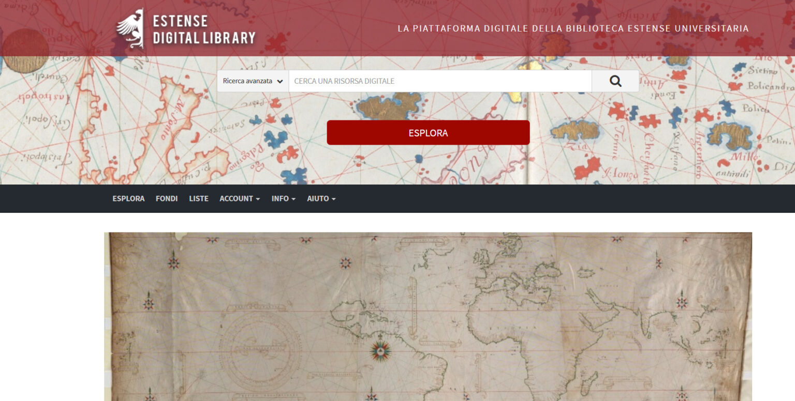Open the LISTE menu item
Image resolution: width=795 pixels, height=401 pixels.
pos(199,198)
